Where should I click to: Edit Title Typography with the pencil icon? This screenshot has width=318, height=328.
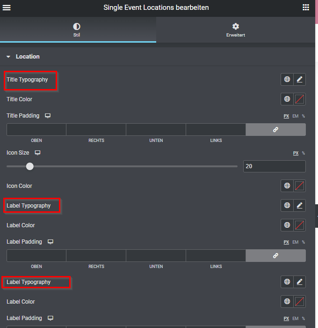click(300, 80)
